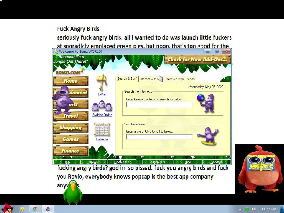Open the Home wooden sign menu
284x213 pixels.
pos(71,81)
